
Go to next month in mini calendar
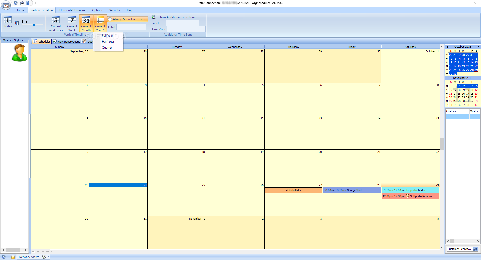pos(478,47)
